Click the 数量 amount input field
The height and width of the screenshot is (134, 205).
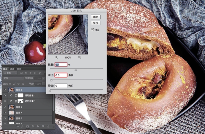click(x=61, y=65)
